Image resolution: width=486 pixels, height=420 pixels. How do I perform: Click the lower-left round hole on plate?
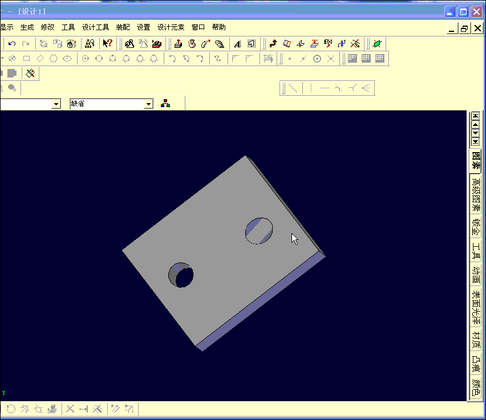(x=181, y=275)
